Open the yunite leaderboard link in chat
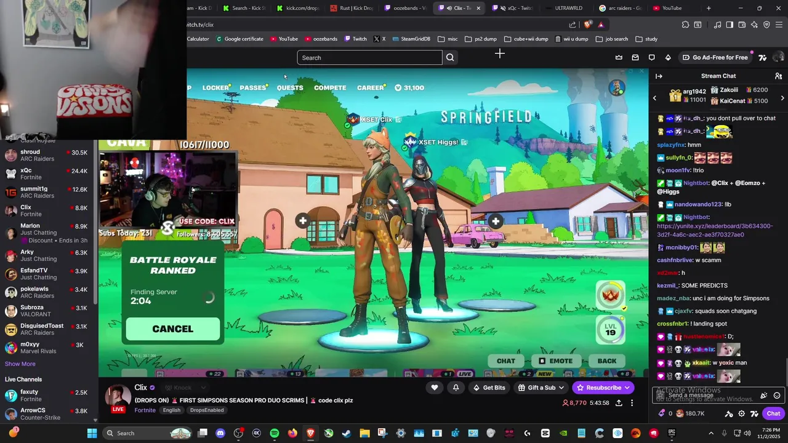788x443 pixels. pos(715,230)
